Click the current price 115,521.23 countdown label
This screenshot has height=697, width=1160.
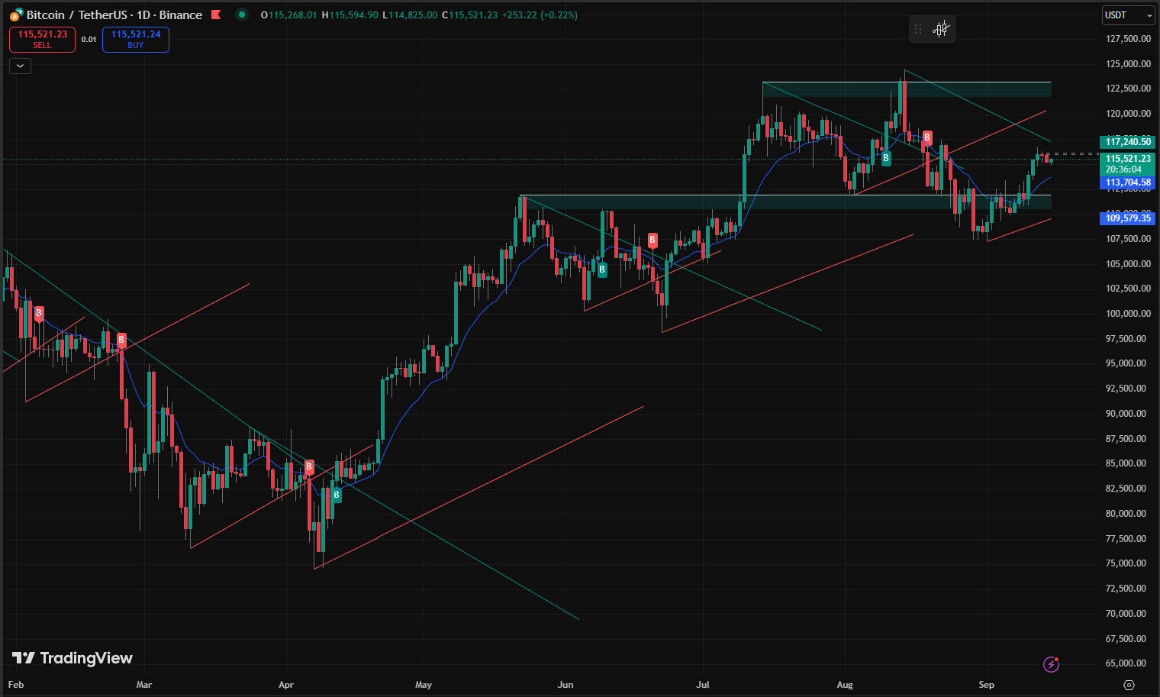click(x=1127, y=164)
